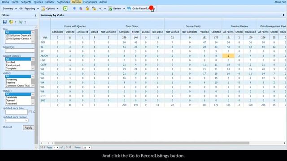287x161 pixels.
Task: Select Sydney Central site in Site list
Action: pyautogui.click(x=18, y=38)
